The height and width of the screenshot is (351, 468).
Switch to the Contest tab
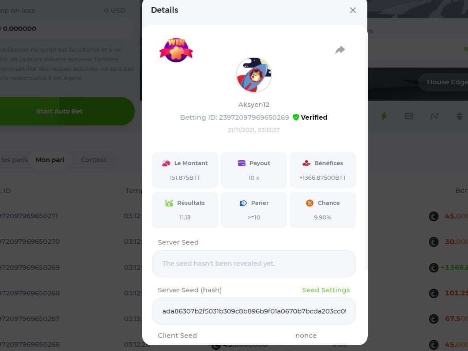[94, 160]
